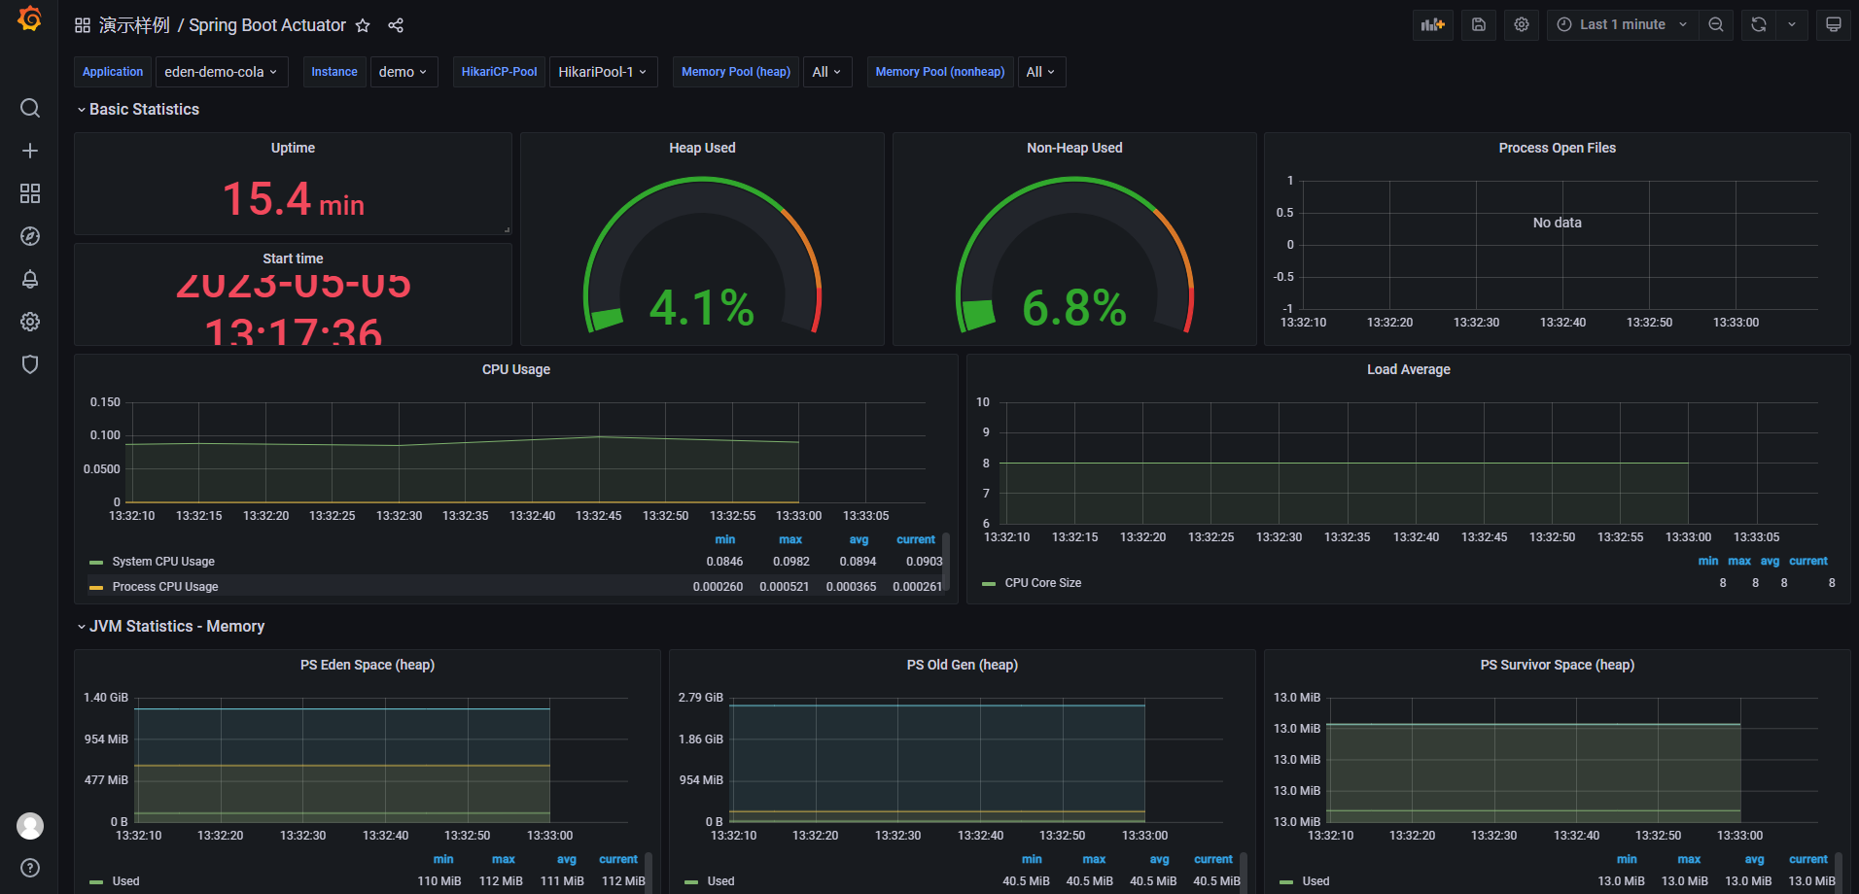Click the Heap Used 4.1% gauge
The image size is (1859, 894).
[x=702, y=255]
